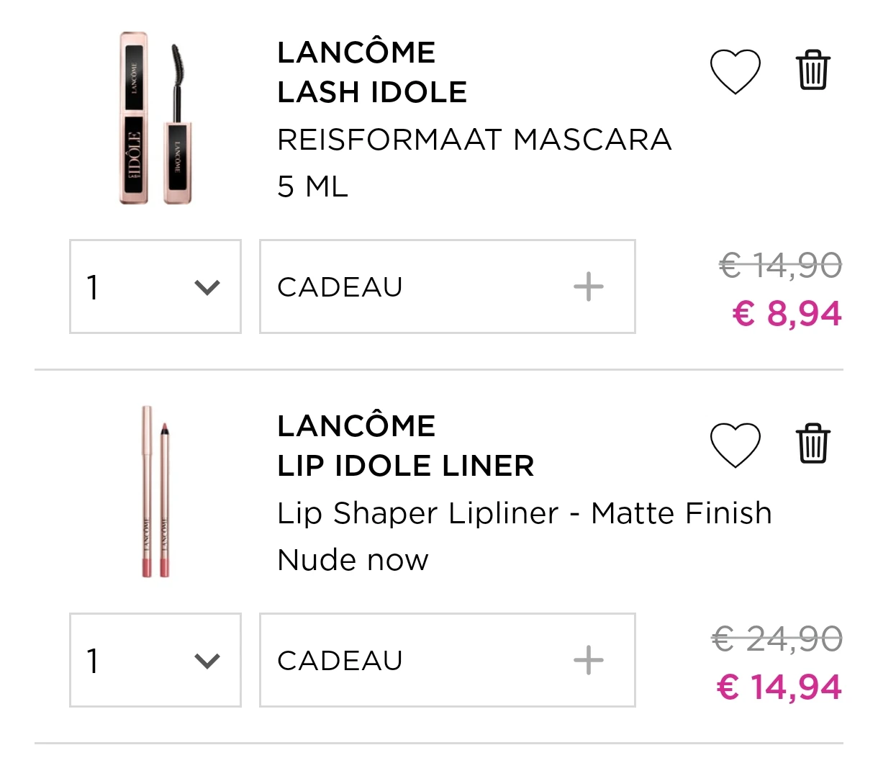This screenshot has height=763, width=878.
Task: Click the discounted price € 8,94
Action: click(787, 314)
